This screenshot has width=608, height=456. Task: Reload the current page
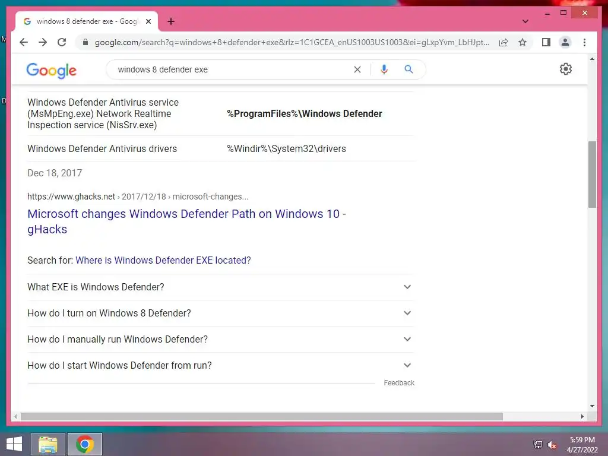point(62,42)
